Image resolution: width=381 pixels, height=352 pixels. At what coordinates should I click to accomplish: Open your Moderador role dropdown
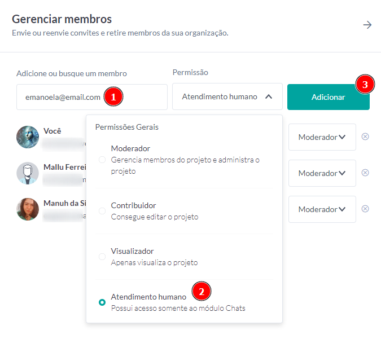point(322,137)
